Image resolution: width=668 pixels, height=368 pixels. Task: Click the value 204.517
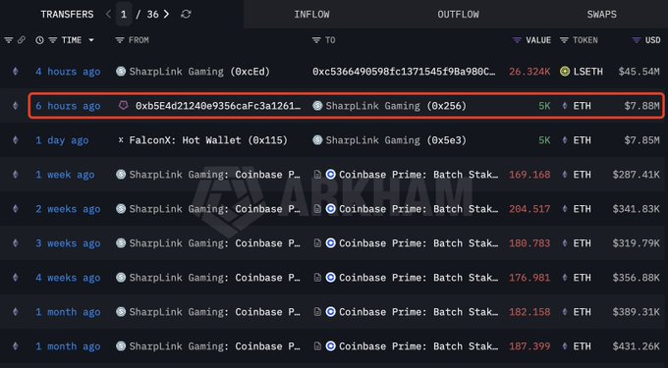coord(529,209)
